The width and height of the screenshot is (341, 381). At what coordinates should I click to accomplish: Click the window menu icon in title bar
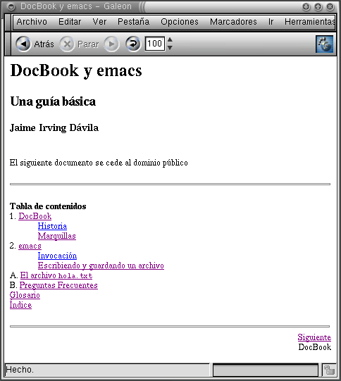[11, 7]
